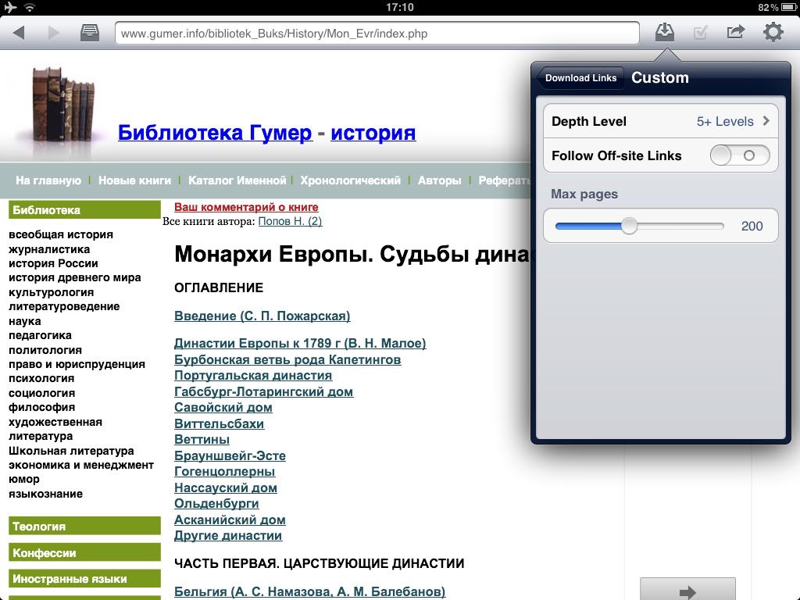Tap the browser forward arrow
This screenshot has width=800, height=600.
pyautogui.click(x=54, y=33)
